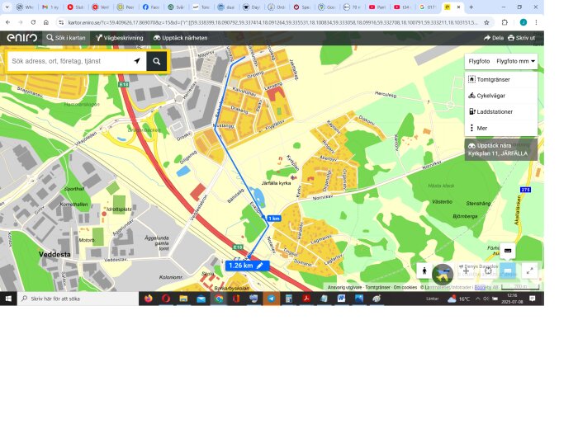The width and height of the screenshot is (578, 433).
Task: Enter fullscreen map with arrows icon
Action: point(530,271)
